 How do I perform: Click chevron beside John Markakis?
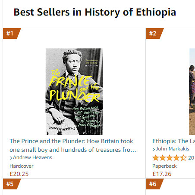click(x=154, y=149)
